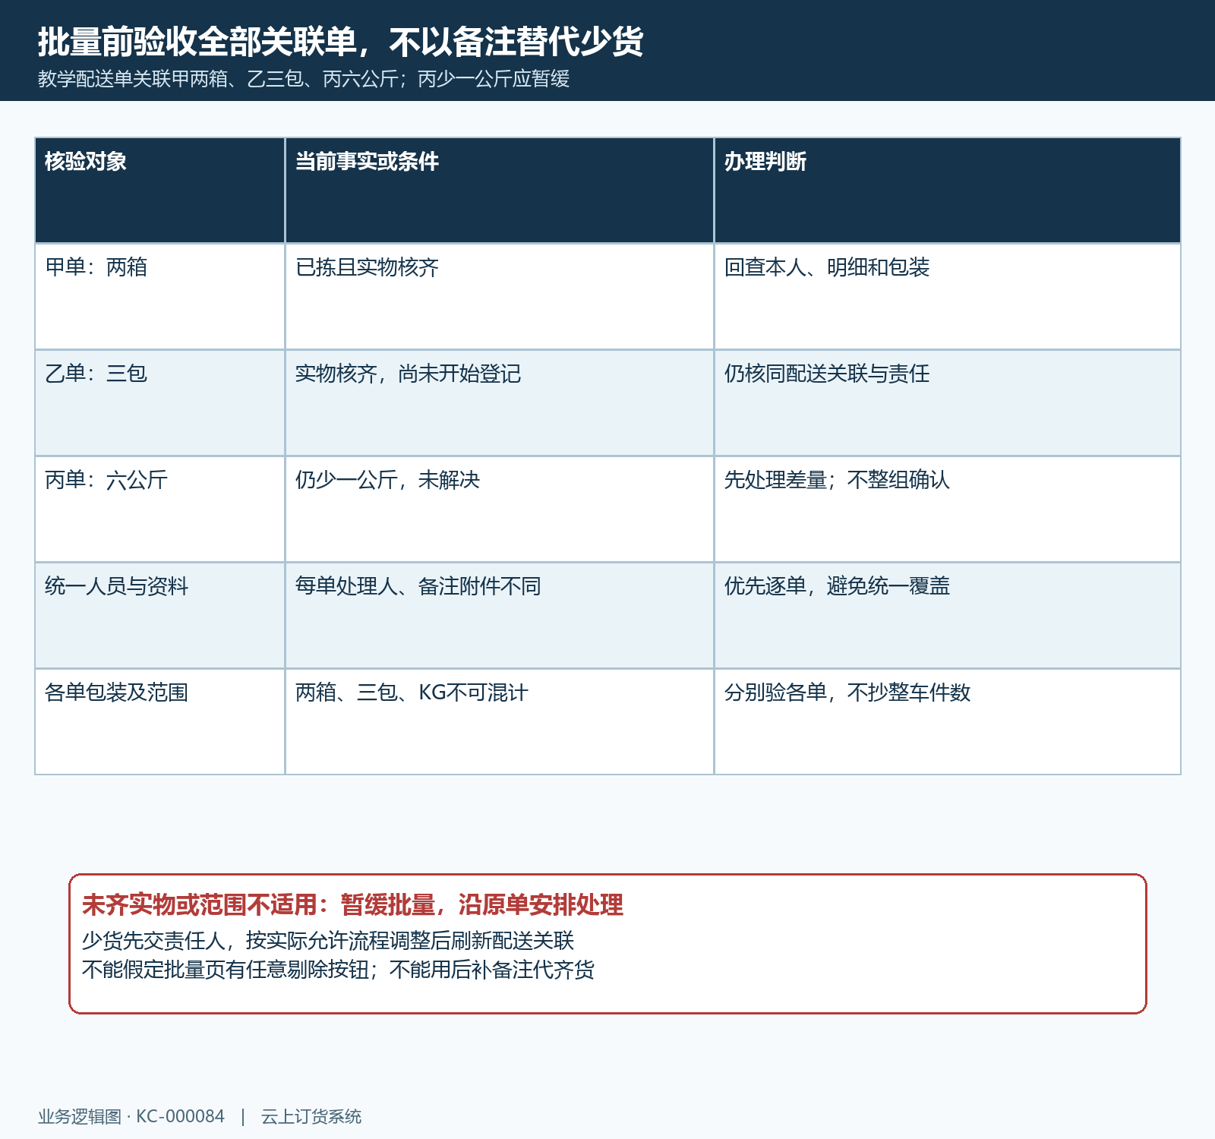Select the cell "已拣且实物核齐"
Screen dimensions: 1215x1139
500,297
